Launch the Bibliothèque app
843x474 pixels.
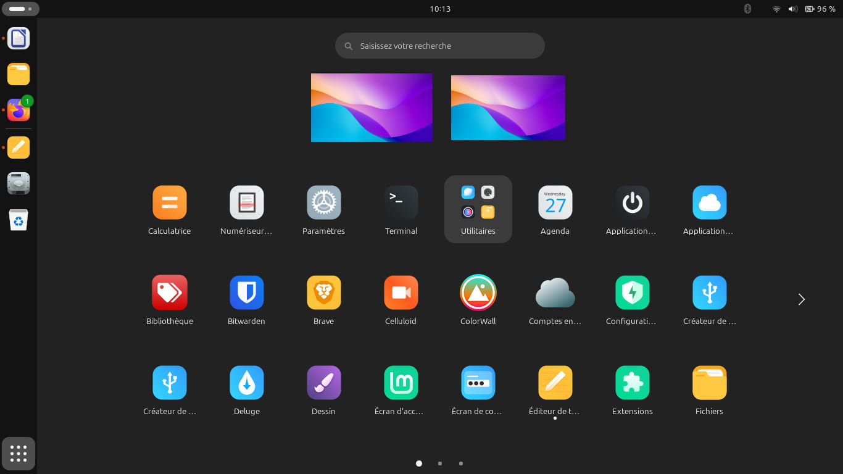pyautogui.click(x=170, y=300)
